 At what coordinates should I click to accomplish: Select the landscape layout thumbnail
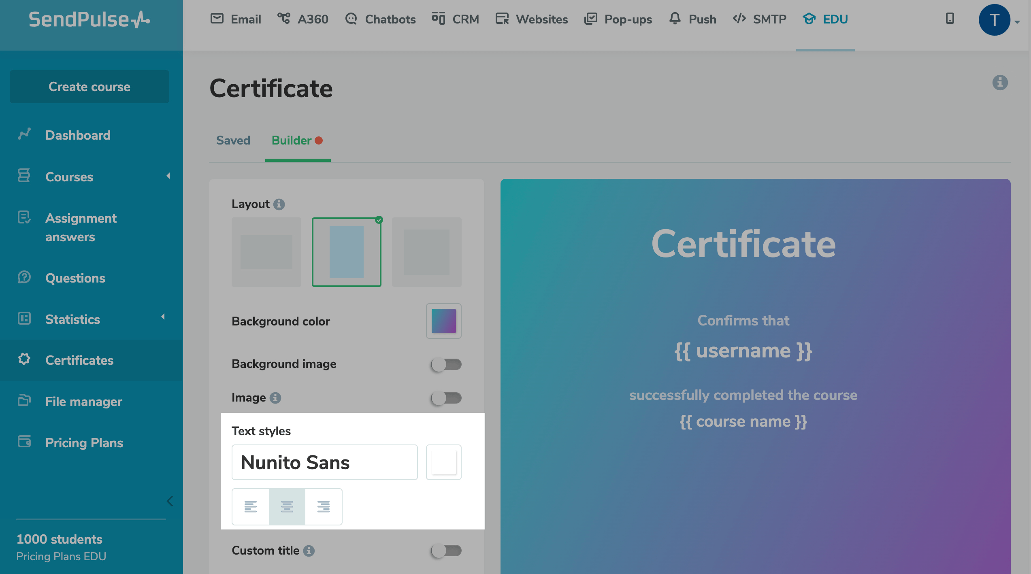(x=266, y=252)
